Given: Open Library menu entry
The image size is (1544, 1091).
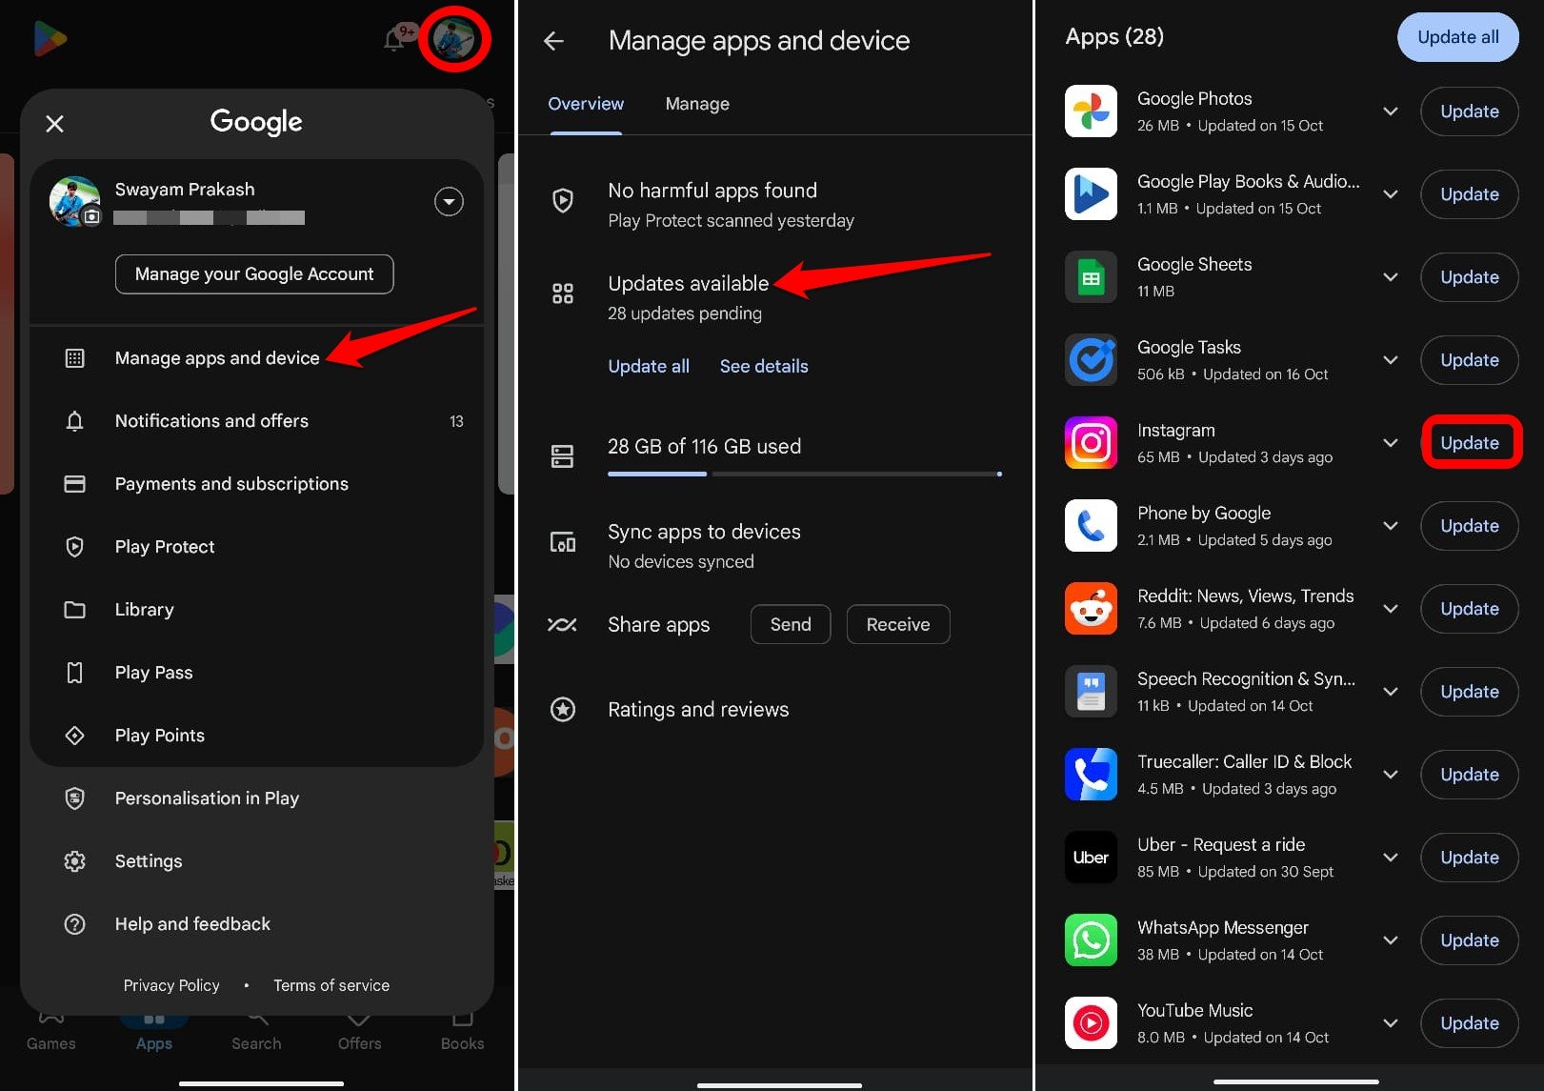Looking at the screenshot, I should [x=257, y=610].
